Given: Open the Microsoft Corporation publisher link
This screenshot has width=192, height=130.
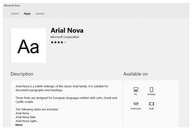Looking at the screenshot, I should click(x=65, y=37).
